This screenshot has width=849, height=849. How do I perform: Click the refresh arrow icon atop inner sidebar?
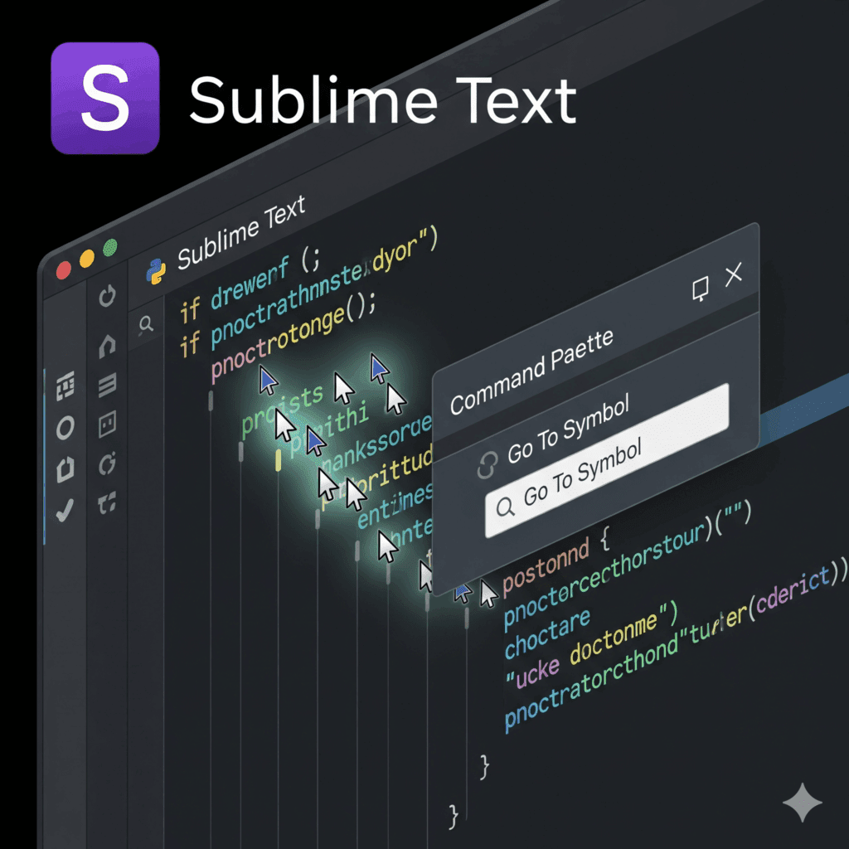107,296
